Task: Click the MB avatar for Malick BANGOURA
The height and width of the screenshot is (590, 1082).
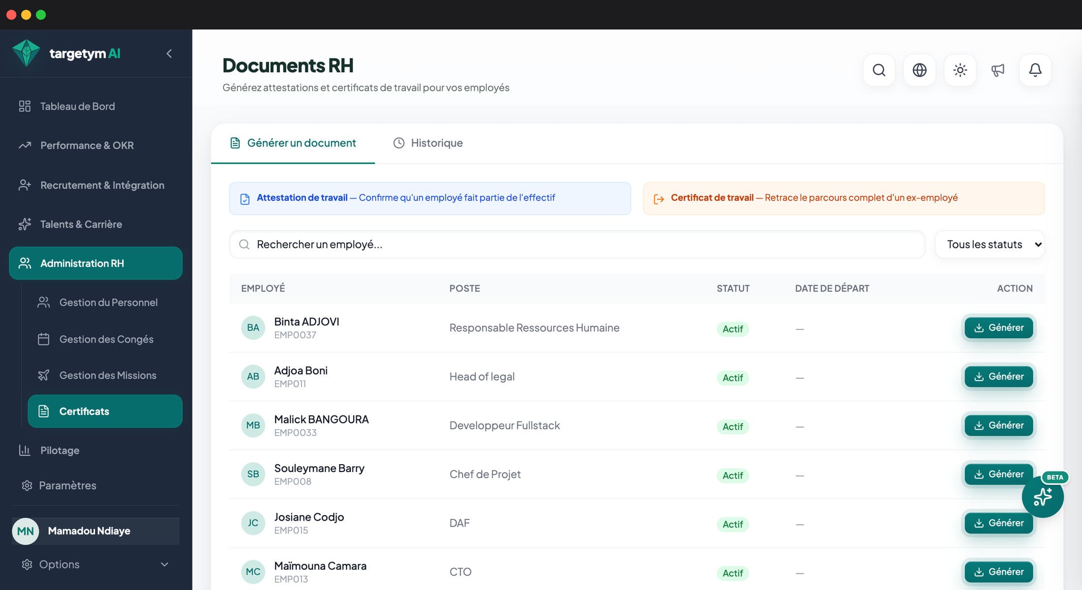Action: coord(253,425)
